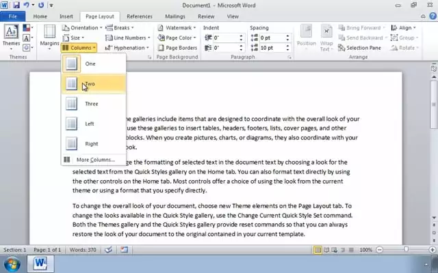Open the Selection Pane
The image size is (438, 273).
point(359,48)
